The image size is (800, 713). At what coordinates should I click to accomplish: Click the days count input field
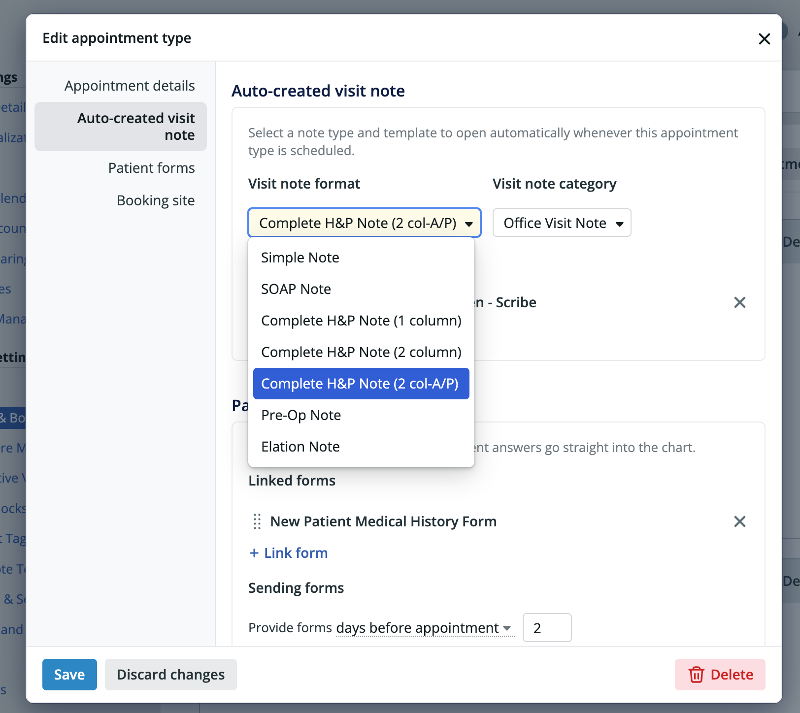pyautogui.click(x=547, y=628)
